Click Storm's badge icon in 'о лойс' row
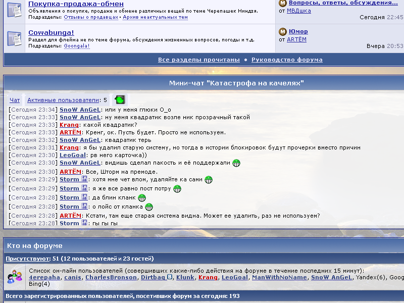Screen dimensions: 404x303 click(84, 206)
